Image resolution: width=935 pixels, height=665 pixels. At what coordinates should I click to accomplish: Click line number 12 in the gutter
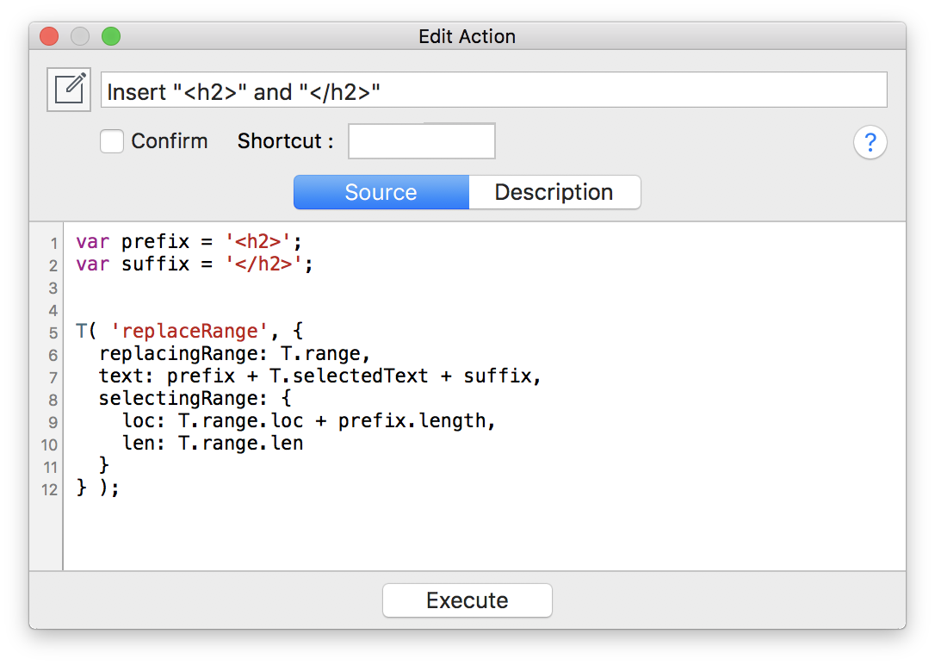click(x=53, y=488)
